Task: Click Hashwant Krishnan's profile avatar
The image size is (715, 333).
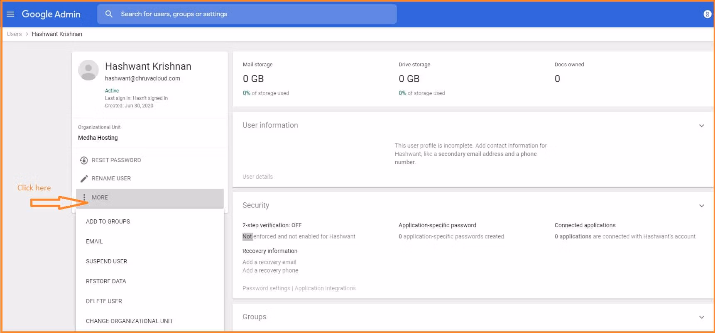Action: coord(88,70)
